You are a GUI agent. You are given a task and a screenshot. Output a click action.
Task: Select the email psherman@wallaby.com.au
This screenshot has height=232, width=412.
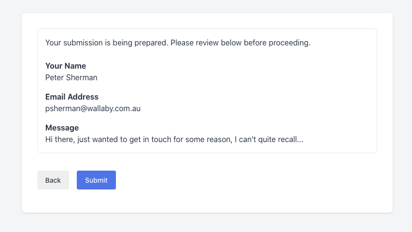click(93, 108)
